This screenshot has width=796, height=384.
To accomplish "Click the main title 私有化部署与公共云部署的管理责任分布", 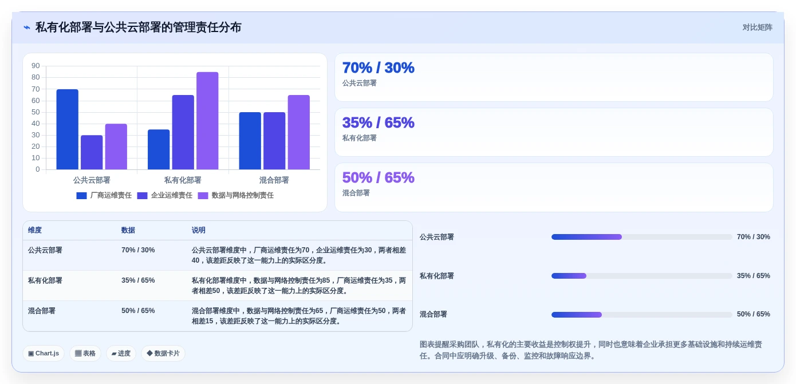I will (139, 27).
